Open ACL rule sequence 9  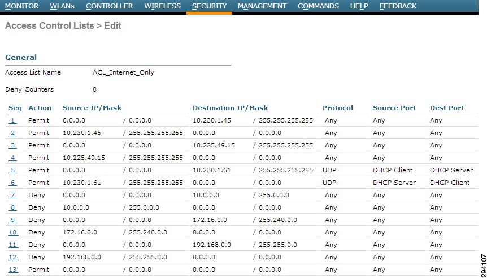pyautogui.click(x=12, y=220)
